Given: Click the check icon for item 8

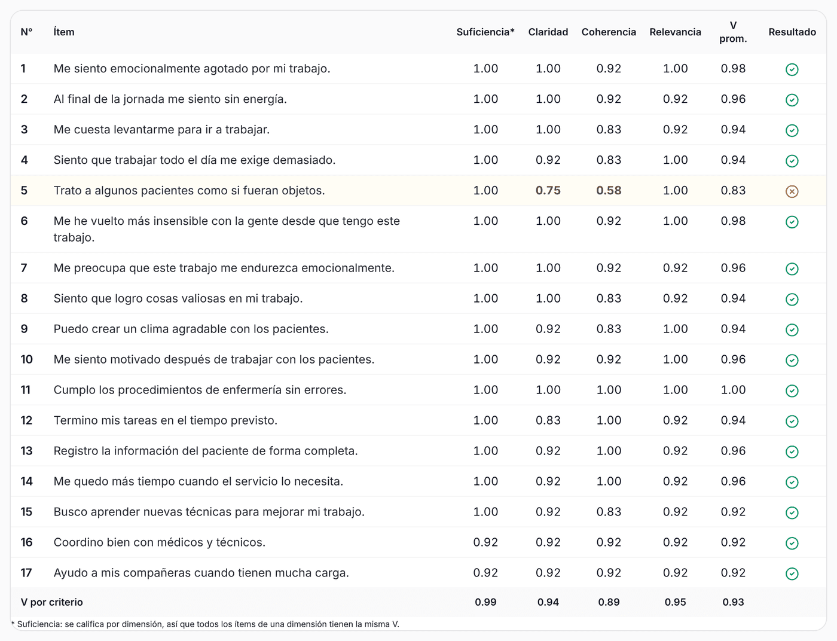Looking at the screenshot, I should [792, 299].
